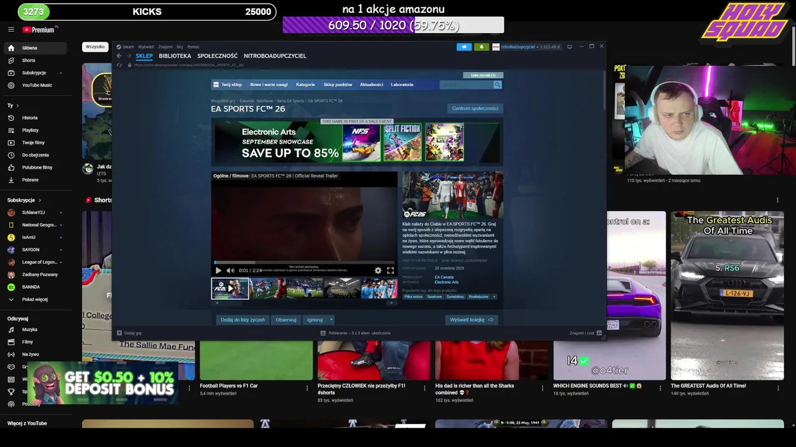This screenshot has width=796, height=447.
Task: Open League of Legends subscription channel
Action: (35, 262)
